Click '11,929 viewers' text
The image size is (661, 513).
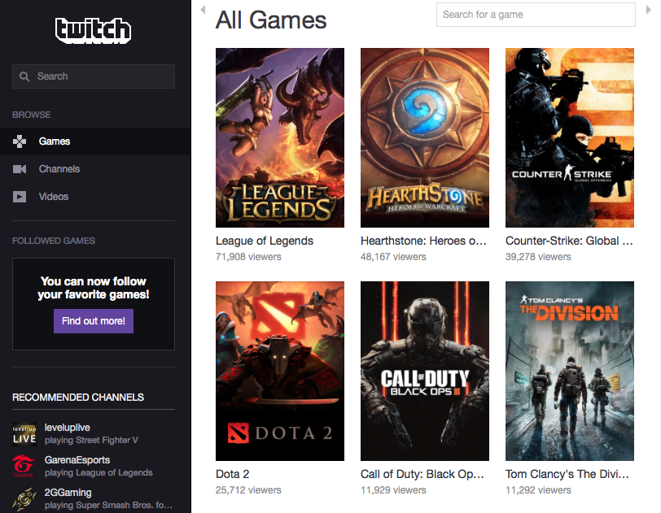click(x=393, y=490)
